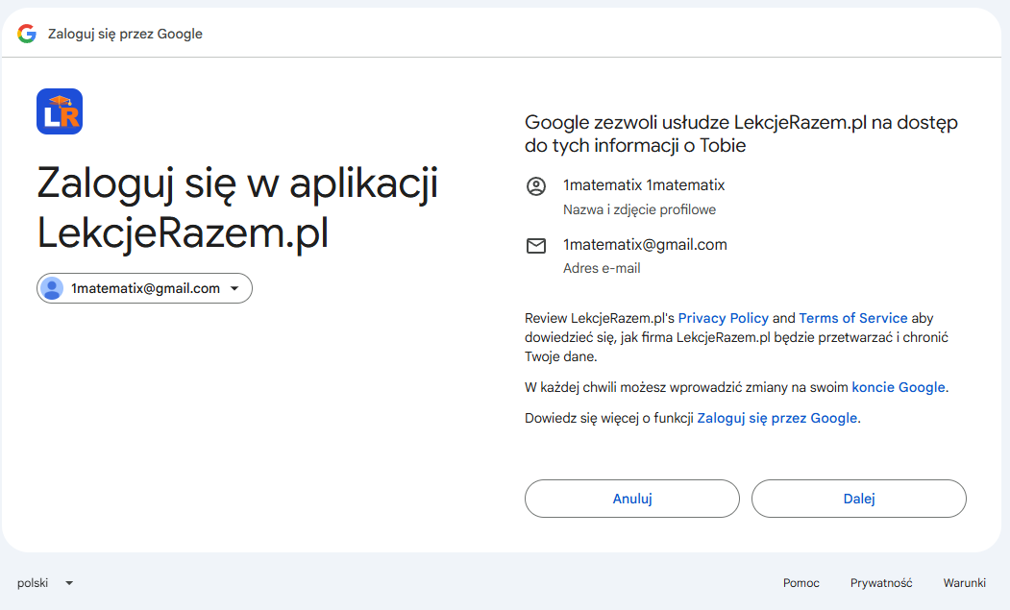Open the polski language dropdown
The image size is (1010, 610).
pos(45,583)
